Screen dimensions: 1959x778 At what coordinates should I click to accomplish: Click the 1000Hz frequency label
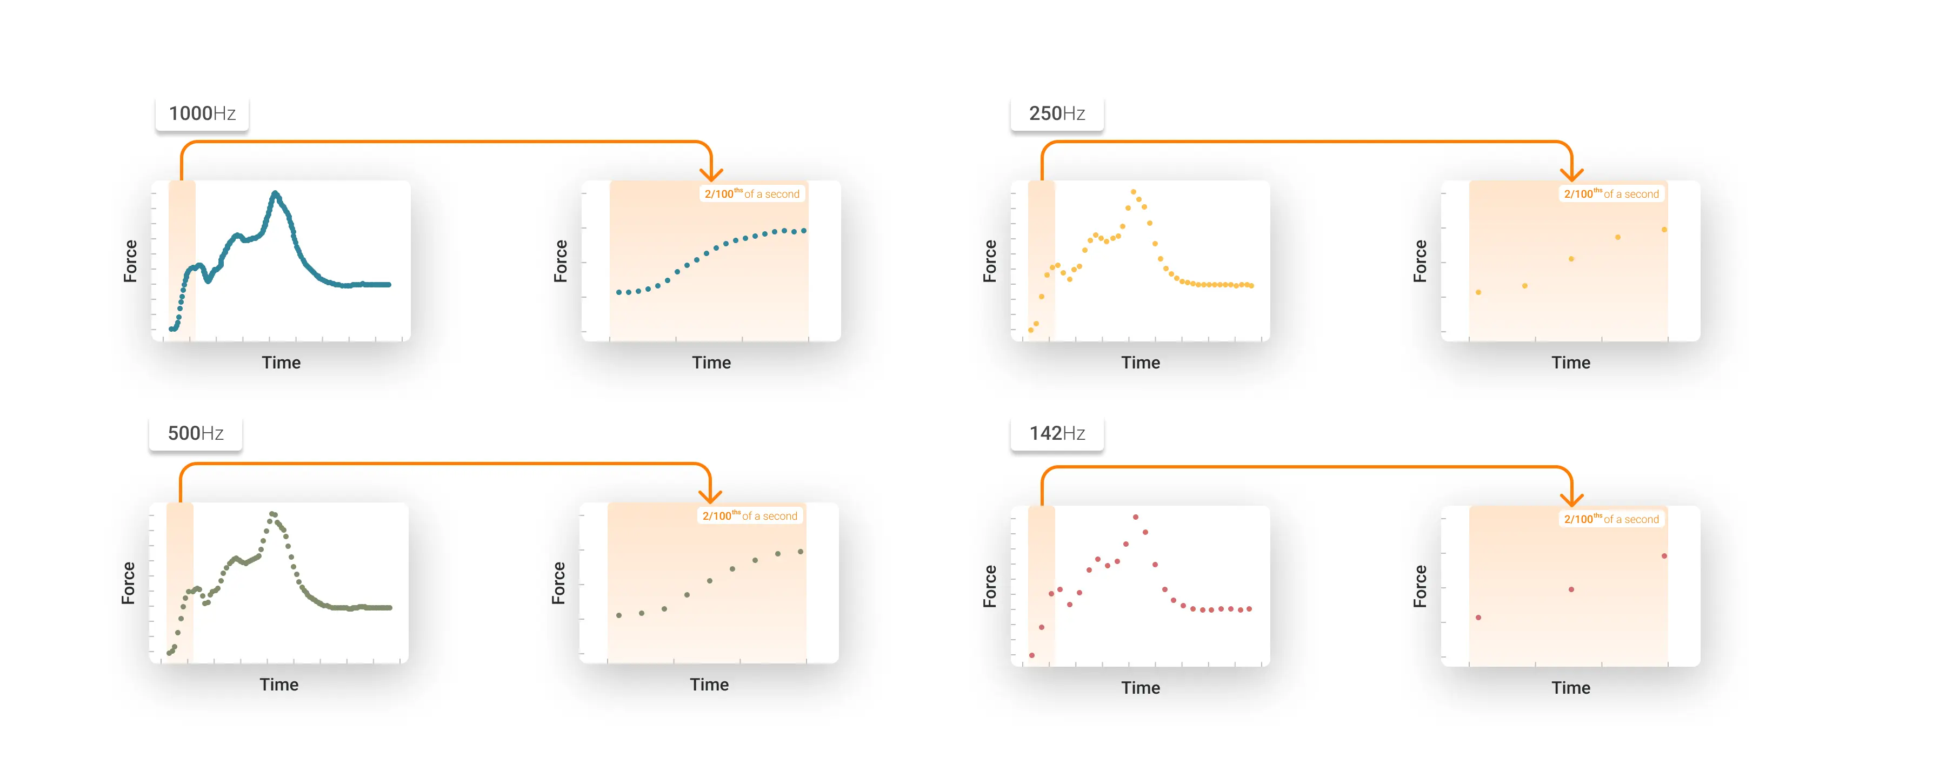tap(202, 114)
